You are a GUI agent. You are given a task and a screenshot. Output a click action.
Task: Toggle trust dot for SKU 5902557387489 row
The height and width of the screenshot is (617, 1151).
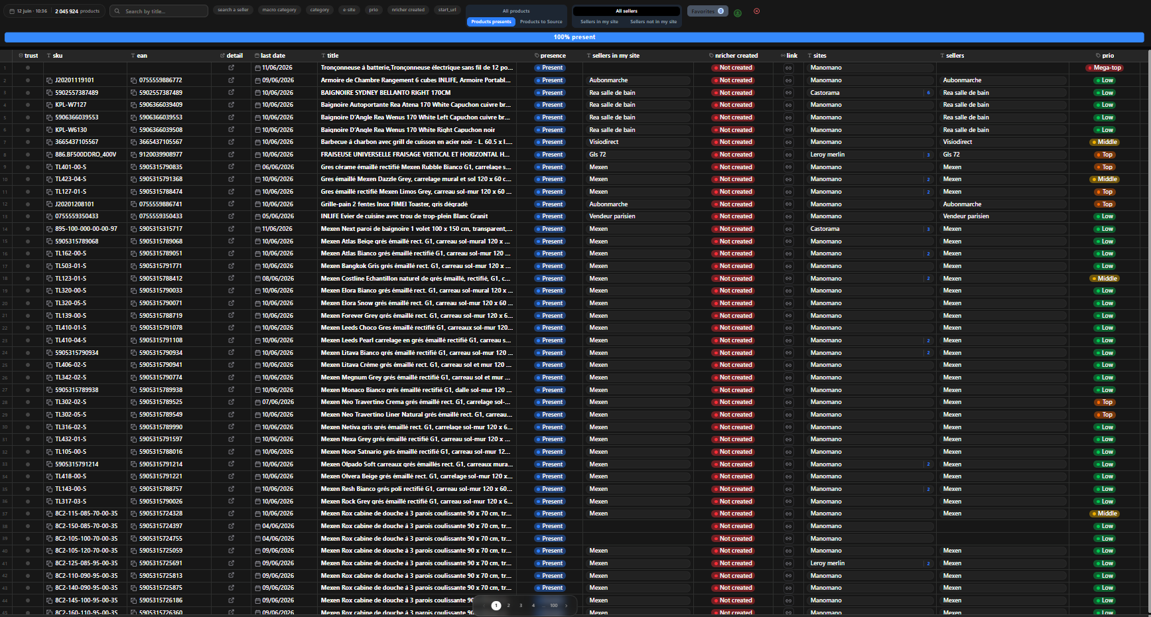28,93
